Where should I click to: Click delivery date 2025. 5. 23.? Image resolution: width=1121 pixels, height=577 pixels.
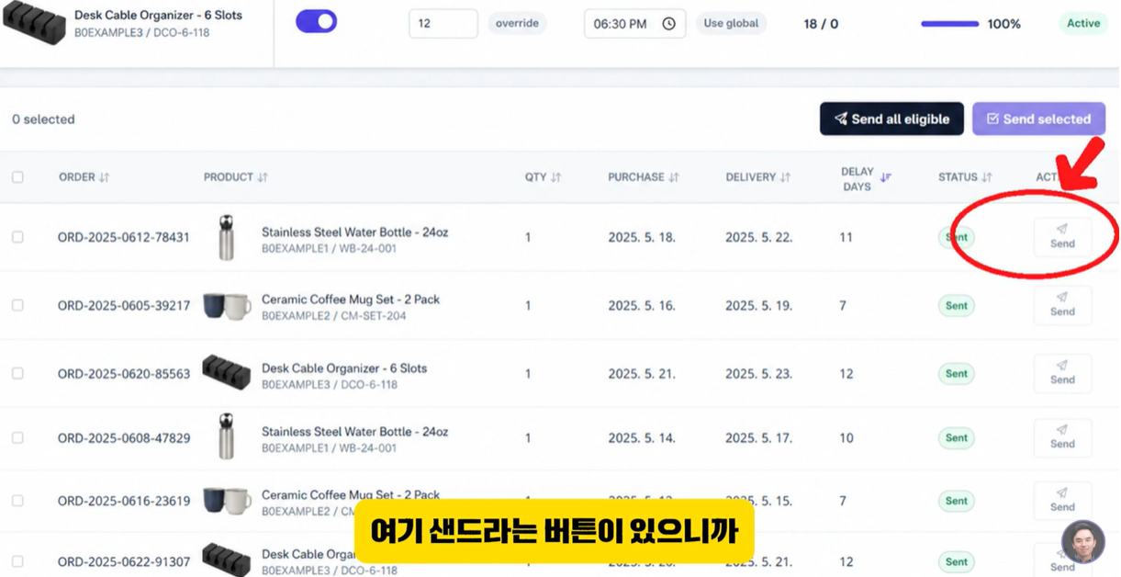click(x=758, y=374)
